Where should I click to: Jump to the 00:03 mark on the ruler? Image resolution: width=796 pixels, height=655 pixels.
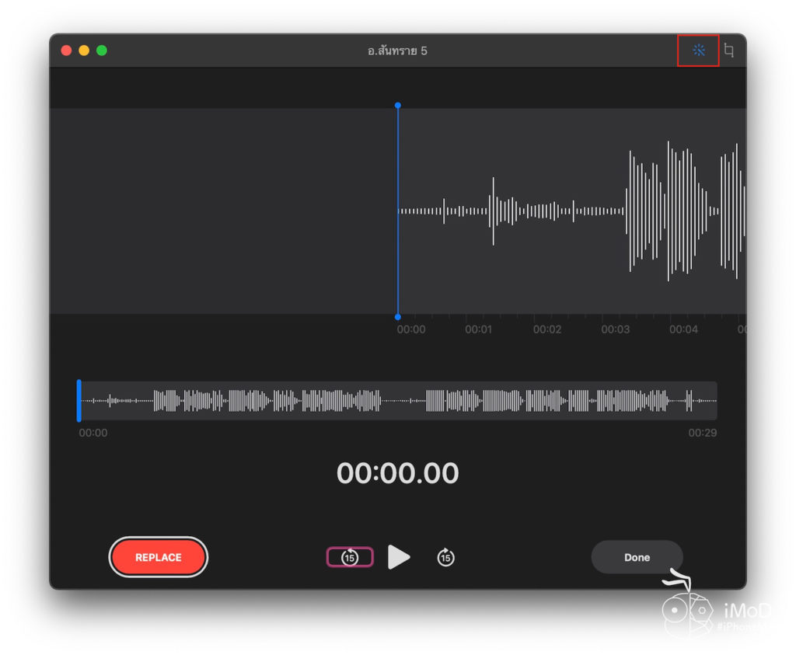tap(615, 329)
